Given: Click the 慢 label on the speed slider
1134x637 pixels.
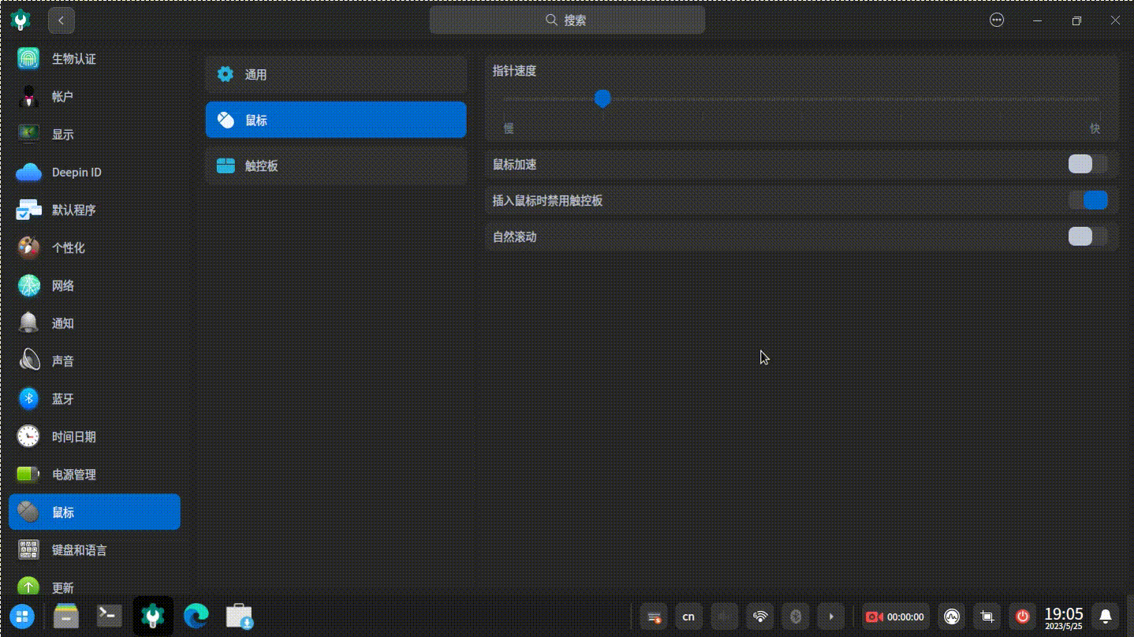Looking at the screenshot, I should tap(509, 129).
